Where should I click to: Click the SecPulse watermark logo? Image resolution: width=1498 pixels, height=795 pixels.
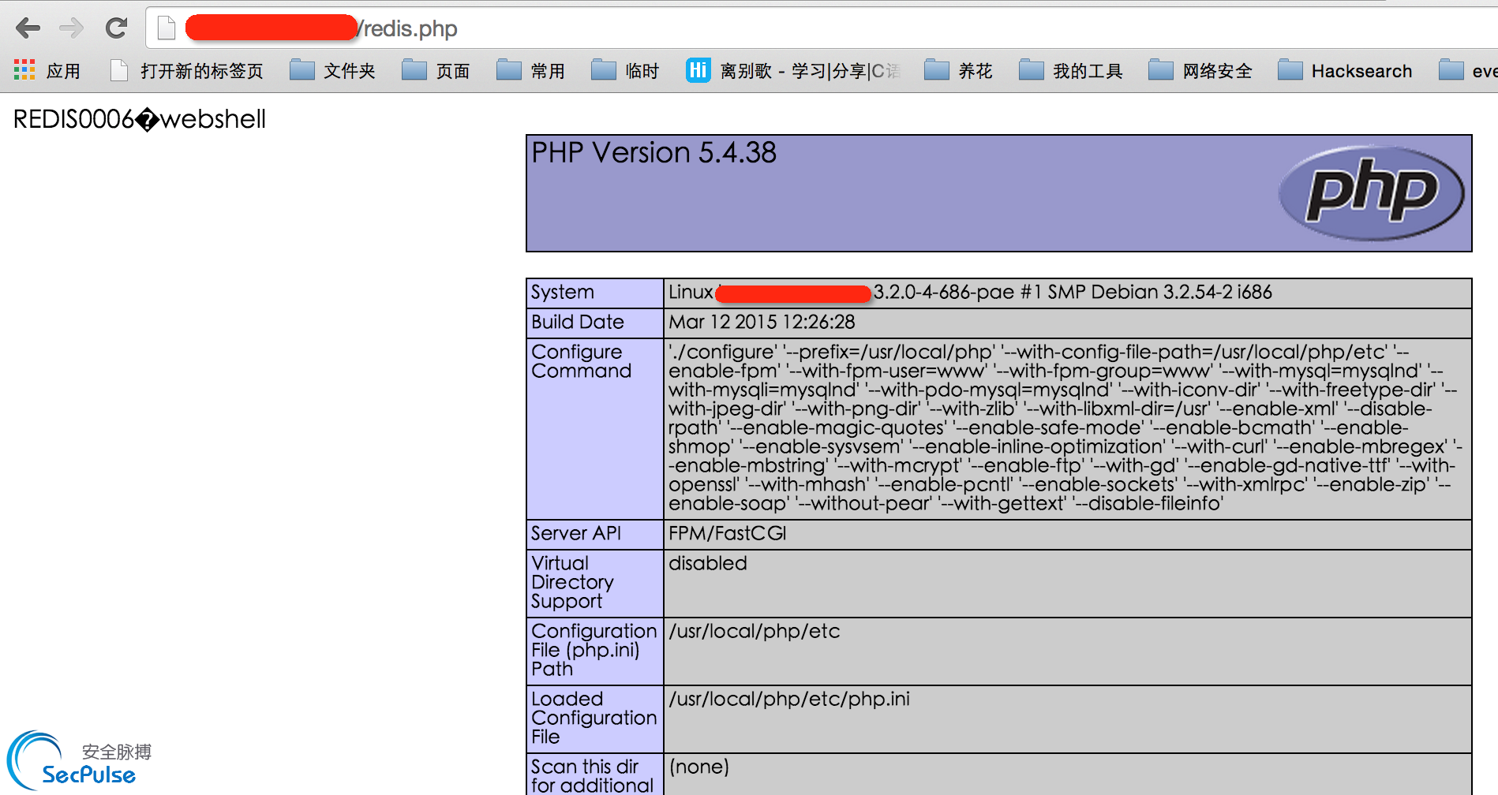[x=79, y=762]
